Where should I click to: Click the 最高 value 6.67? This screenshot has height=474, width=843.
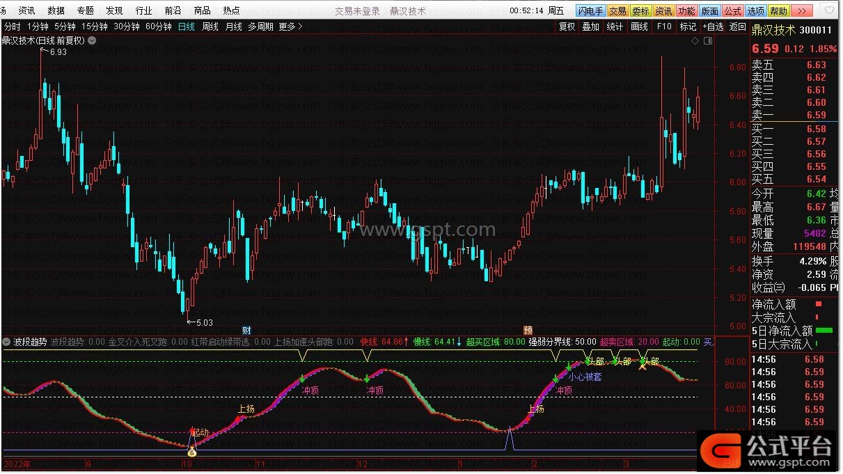click(x=816, y=207)
